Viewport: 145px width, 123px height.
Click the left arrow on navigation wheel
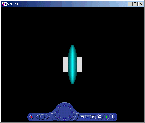click(x=57, y=112)
